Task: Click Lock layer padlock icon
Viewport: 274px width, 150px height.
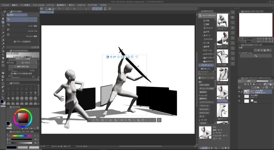Action: point(254,84)
